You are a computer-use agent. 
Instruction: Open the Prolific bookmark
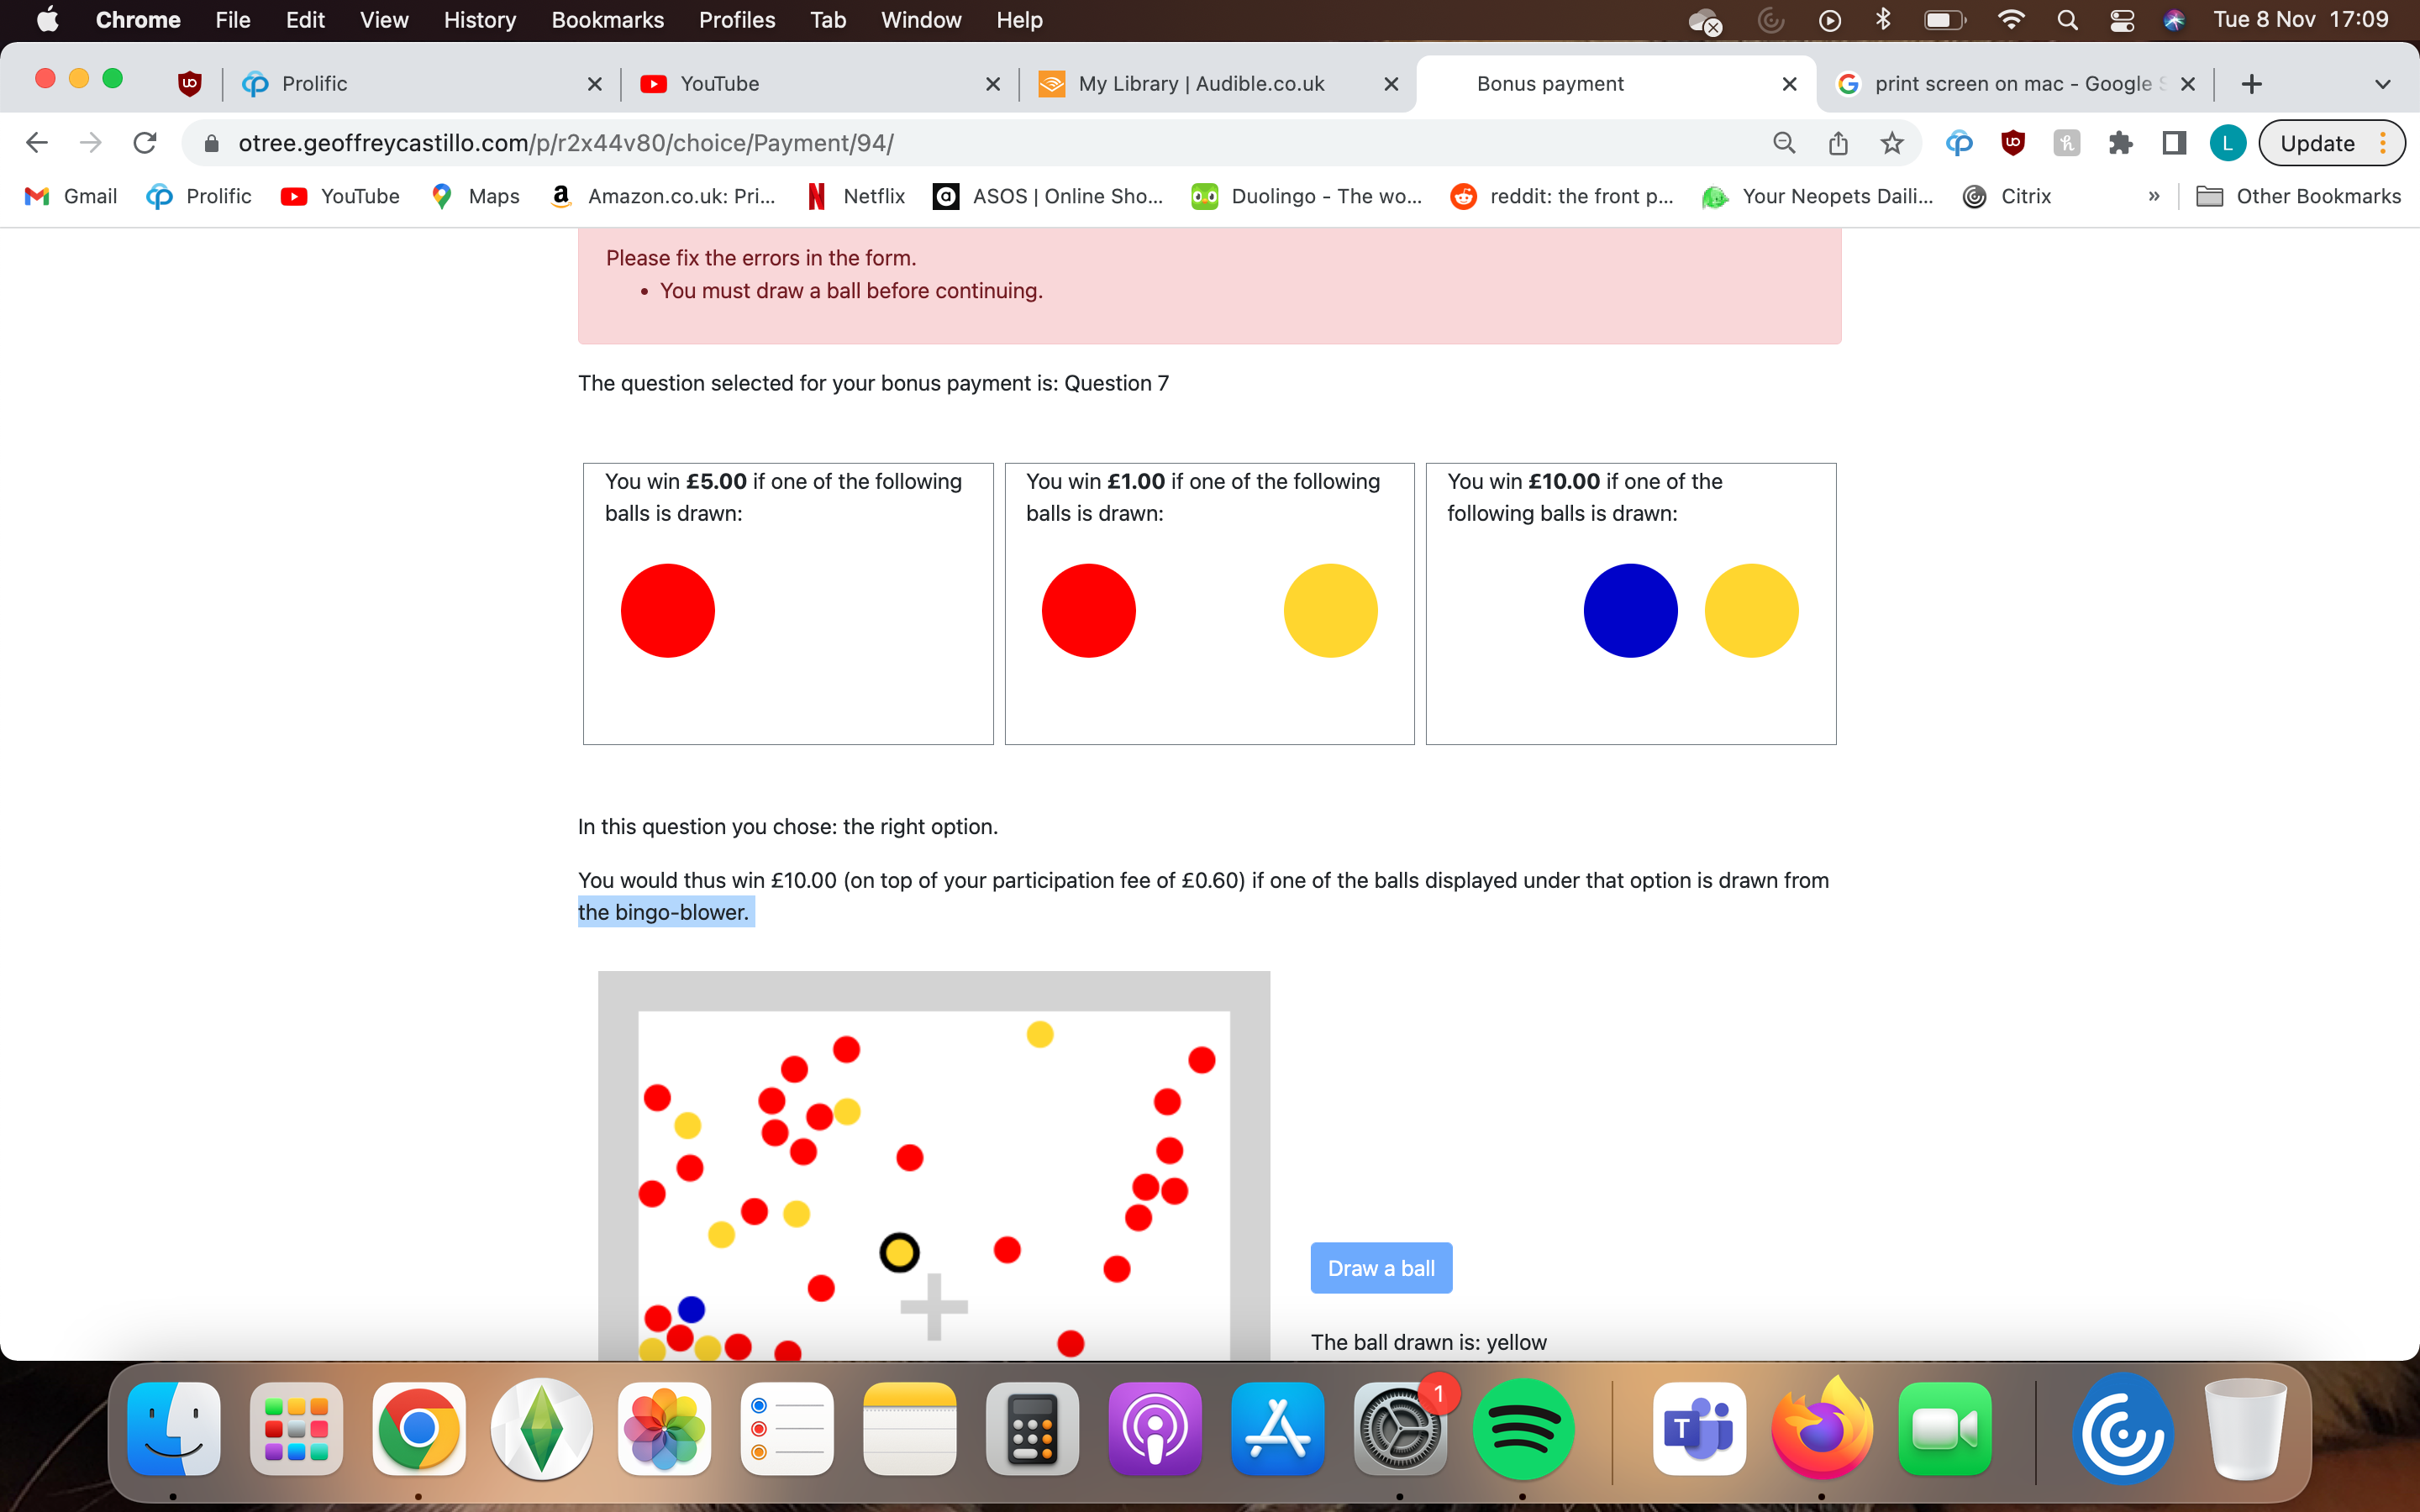tap(199, 196)
